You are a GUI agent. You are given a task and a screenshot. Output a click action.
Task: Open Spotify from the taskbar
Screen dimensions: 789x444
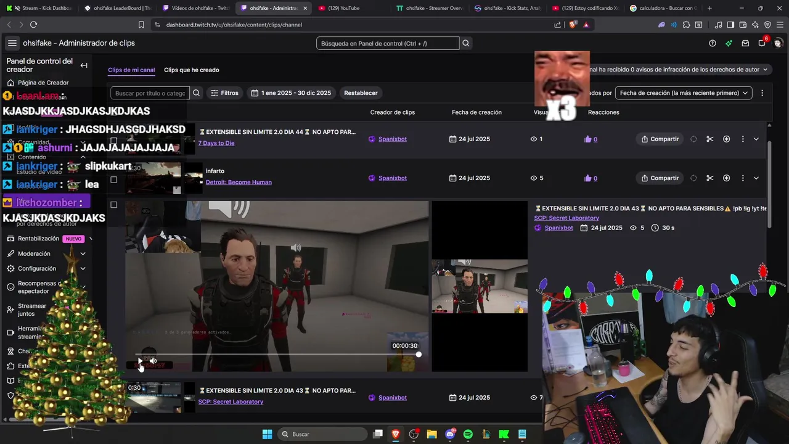pyautogui.click(x=468, y=434)
